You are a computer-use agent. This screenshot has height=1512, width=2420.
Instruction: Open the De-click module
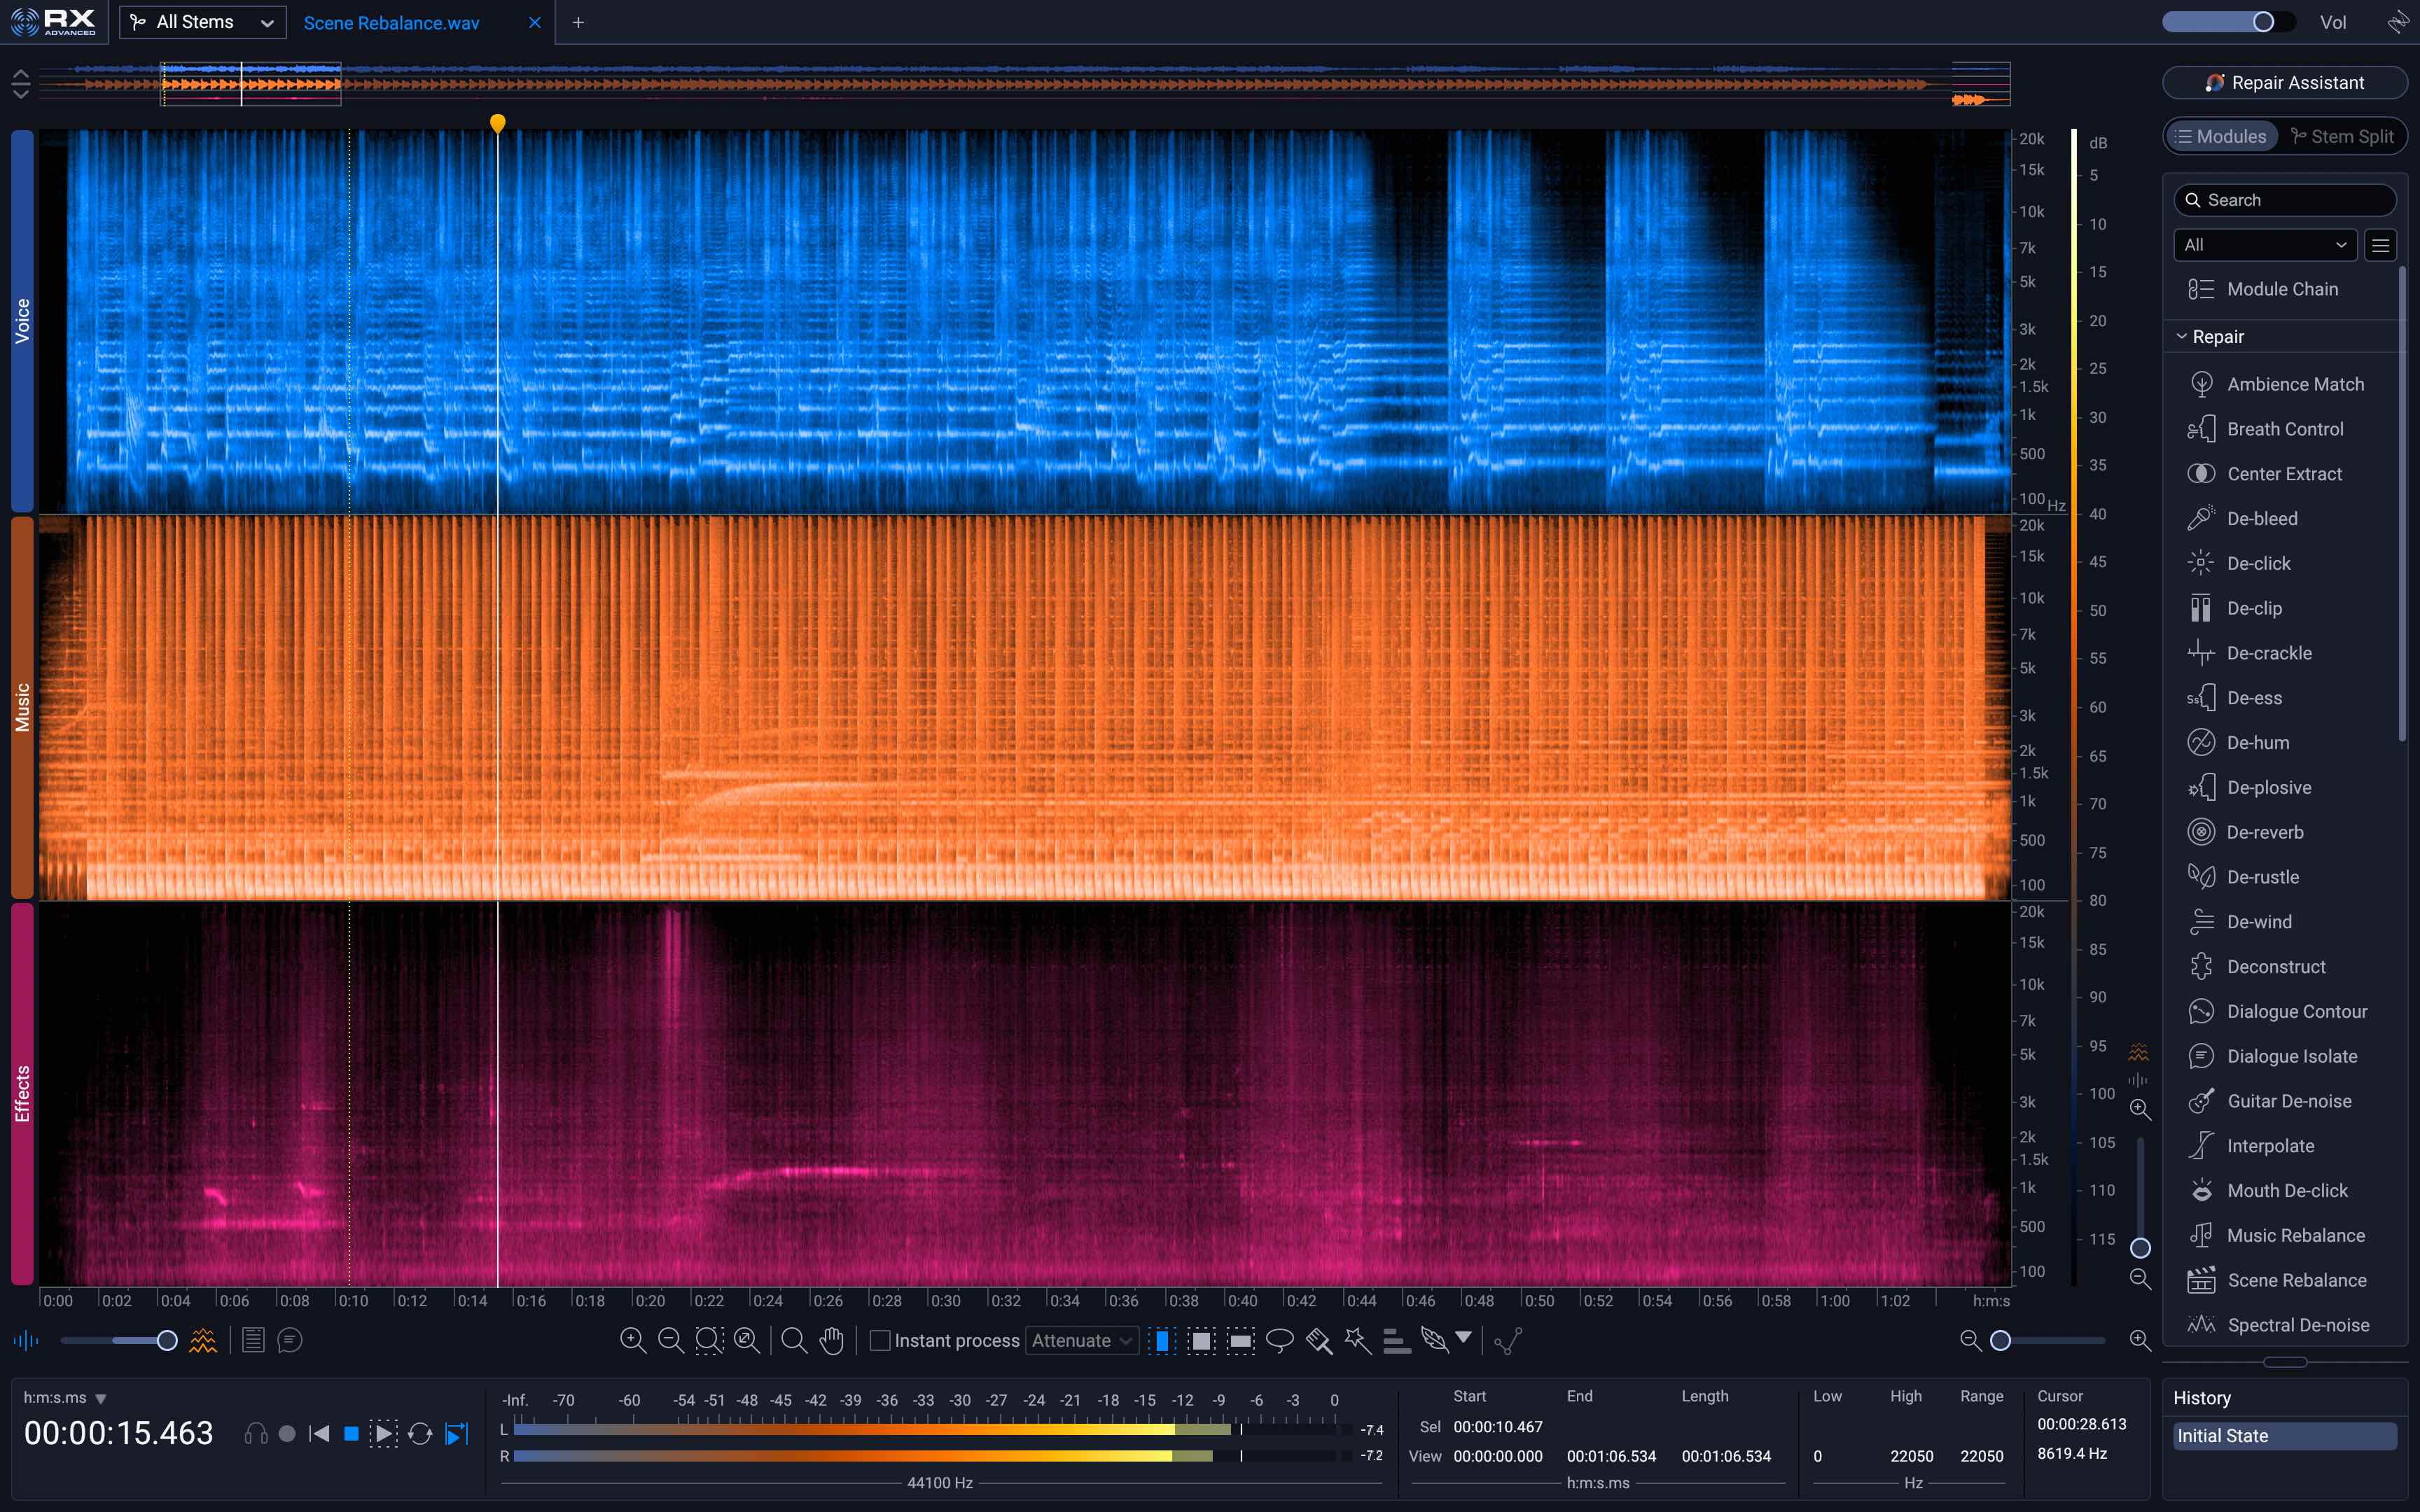tap(2258, 563)
